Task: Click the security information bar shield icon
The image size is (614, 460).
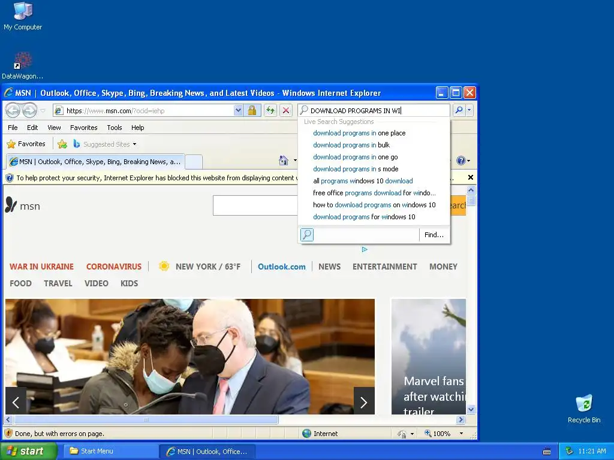Action: click(x=10, y=178)
